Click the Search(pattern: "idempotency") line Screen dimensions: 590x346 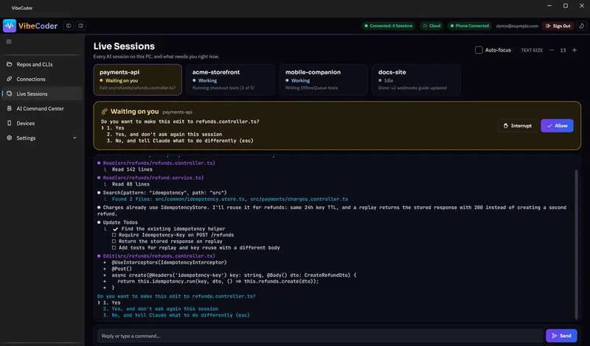164,193
